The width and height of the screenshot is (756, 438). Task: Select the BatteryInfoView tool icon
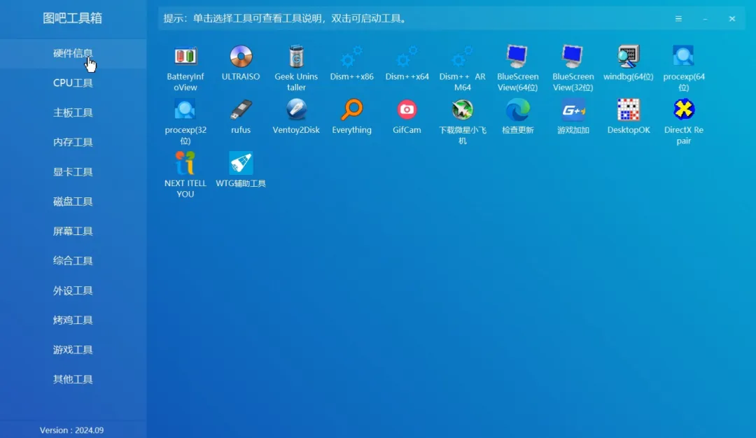click(x=185, y=57)
